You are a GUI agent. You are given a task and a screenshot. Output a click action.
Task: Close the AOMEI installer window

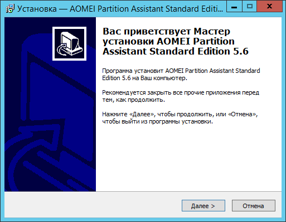coord(269,7)
